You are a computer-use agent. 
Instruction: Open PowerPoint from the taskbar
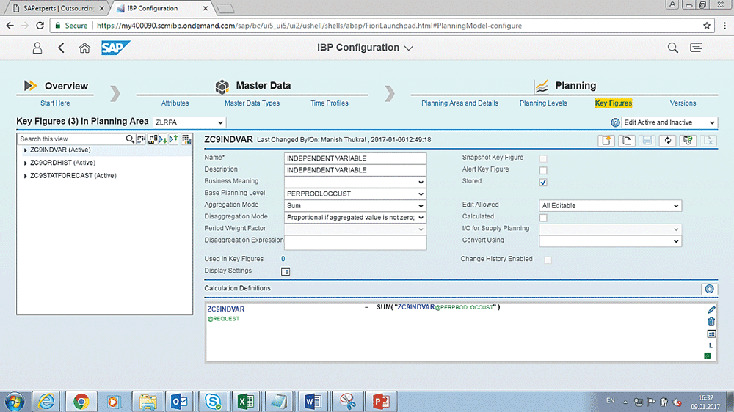tap(380, 401)
